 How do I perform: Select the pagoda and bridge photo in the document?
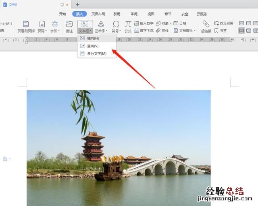click(119, 148)
